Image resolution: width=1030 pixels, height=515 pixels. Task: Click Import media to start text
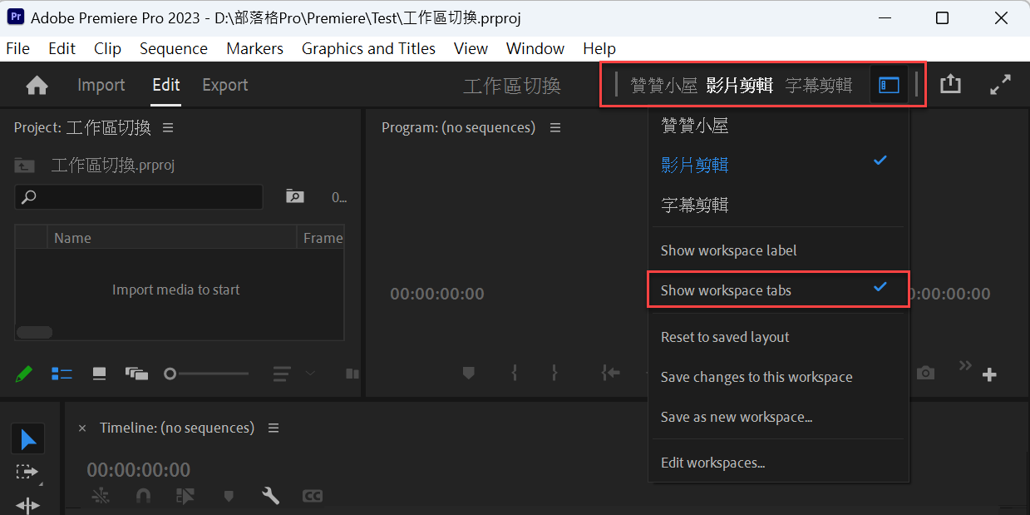(175, 290)
